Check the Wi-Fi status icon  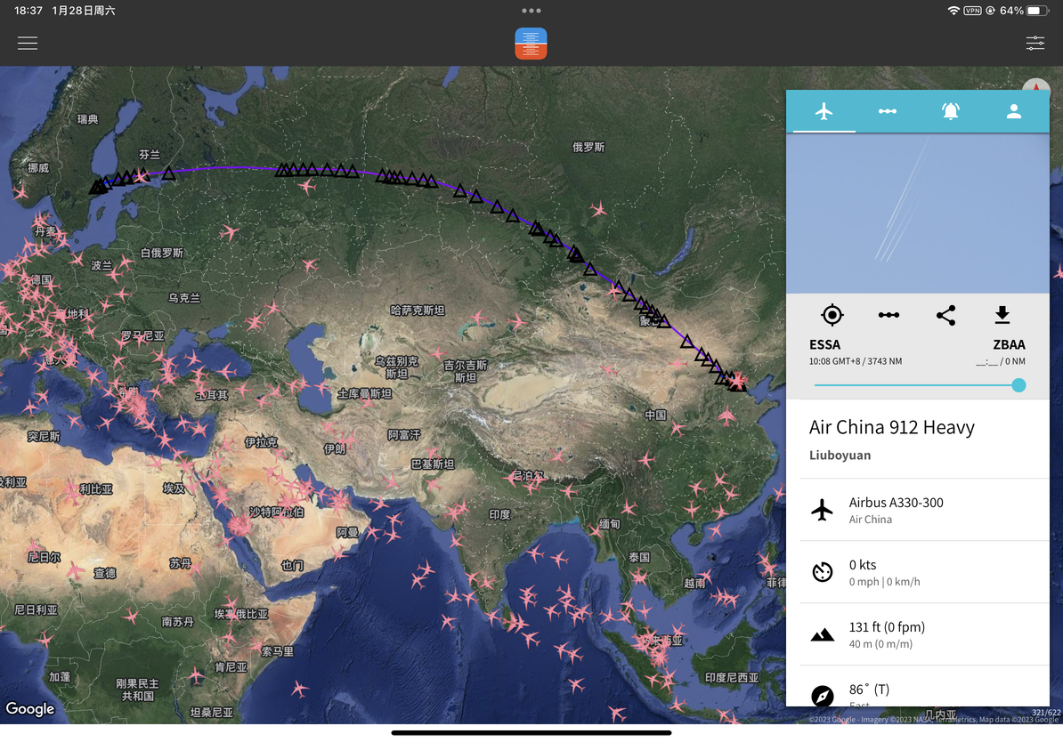point(953,11)
